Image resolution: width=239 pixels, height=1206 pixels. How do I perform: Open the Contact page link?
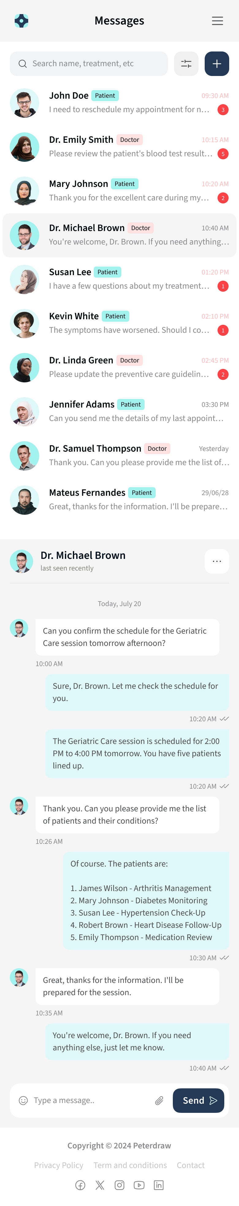click(x=190, y=1165)
